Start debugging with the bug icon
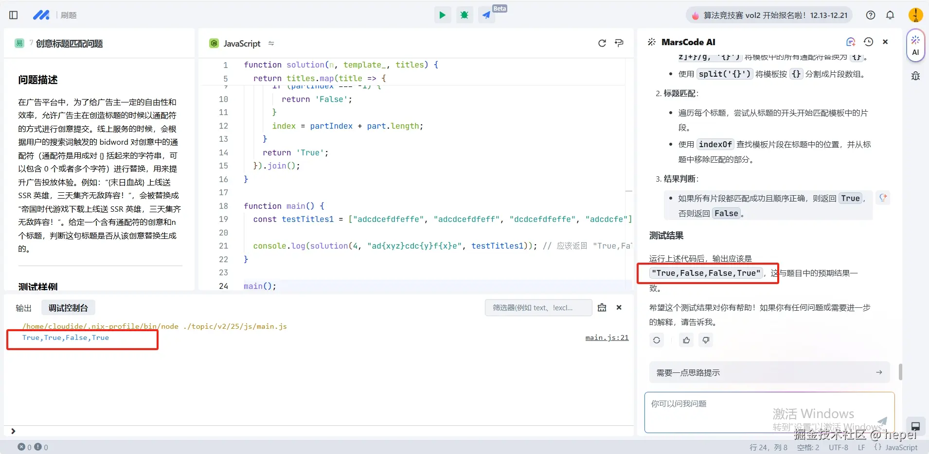 [464, 15]
